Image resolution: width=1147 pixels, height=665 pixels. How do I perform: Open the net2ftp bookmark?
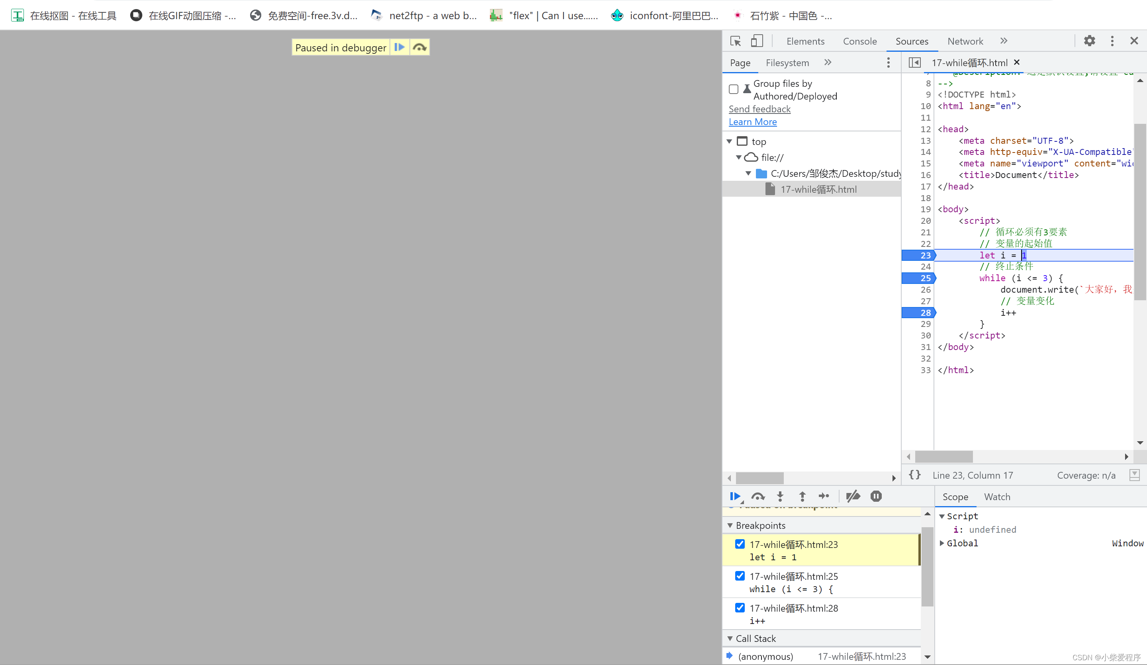click(x=424, y=16)
